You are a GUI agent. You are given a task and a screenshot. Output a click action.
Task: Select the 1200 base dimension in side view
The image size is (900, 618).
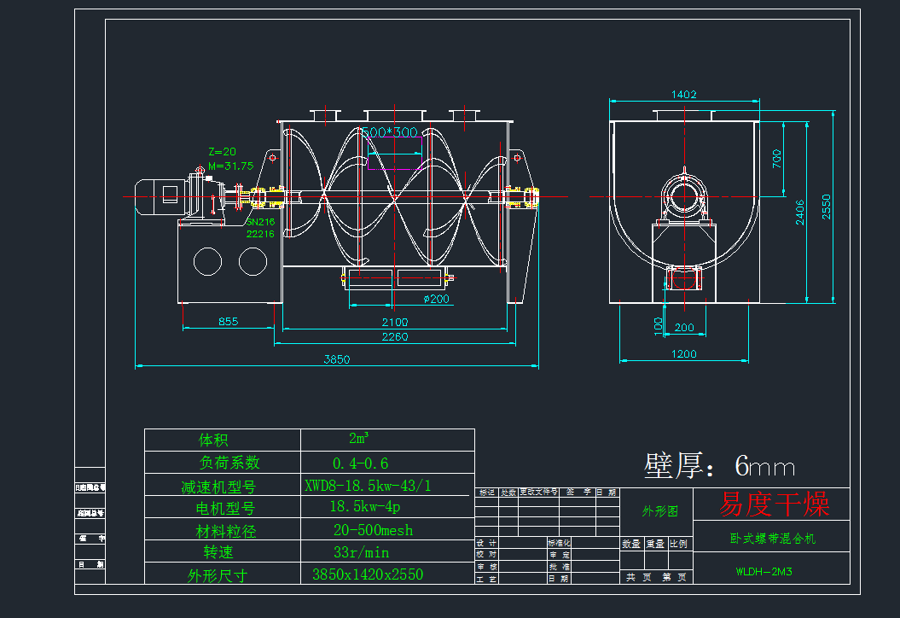684,354
